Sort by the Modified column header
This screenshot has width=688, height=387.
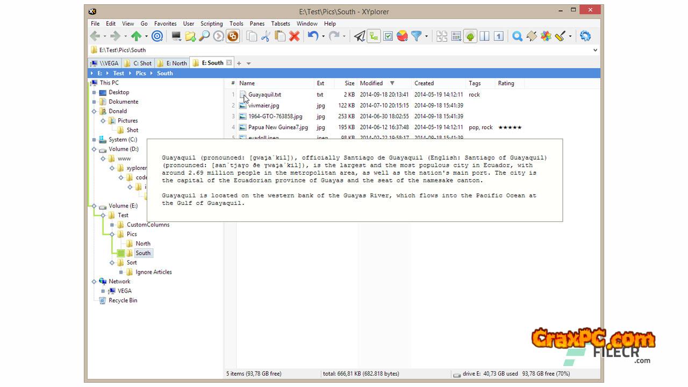click(371, 83)
